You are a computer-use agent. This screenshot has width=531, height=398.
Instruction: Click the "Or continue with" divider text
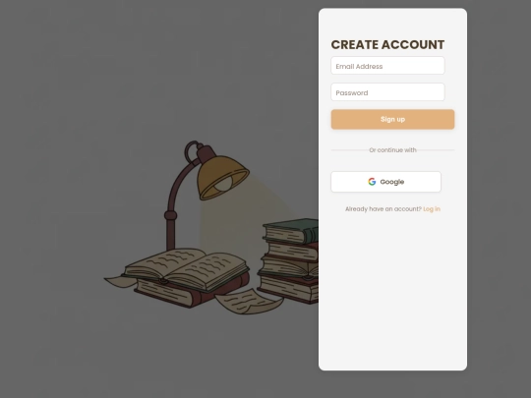tap(392, 150)
